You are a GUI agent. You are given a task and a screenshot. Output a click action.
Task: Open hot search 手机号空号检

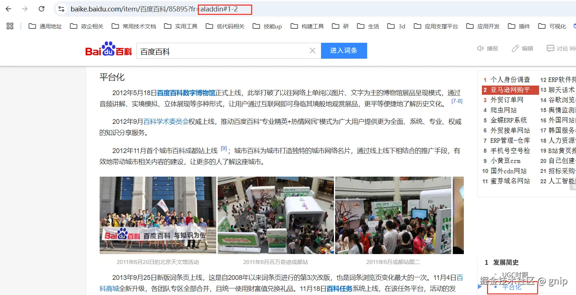pos(510,151)
